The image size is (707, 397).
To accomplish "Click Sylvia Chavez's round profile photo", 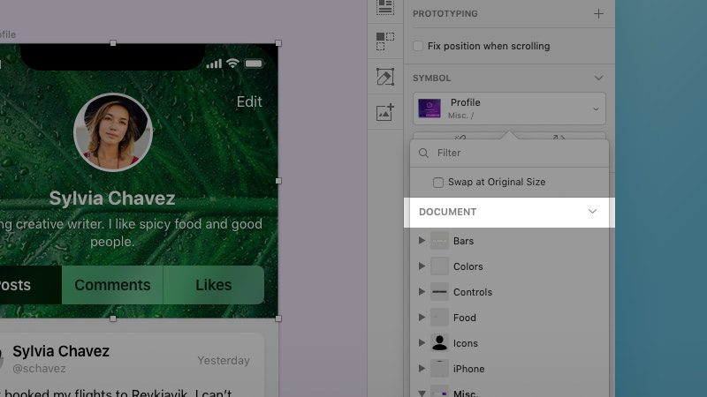I will coord(113,132).
